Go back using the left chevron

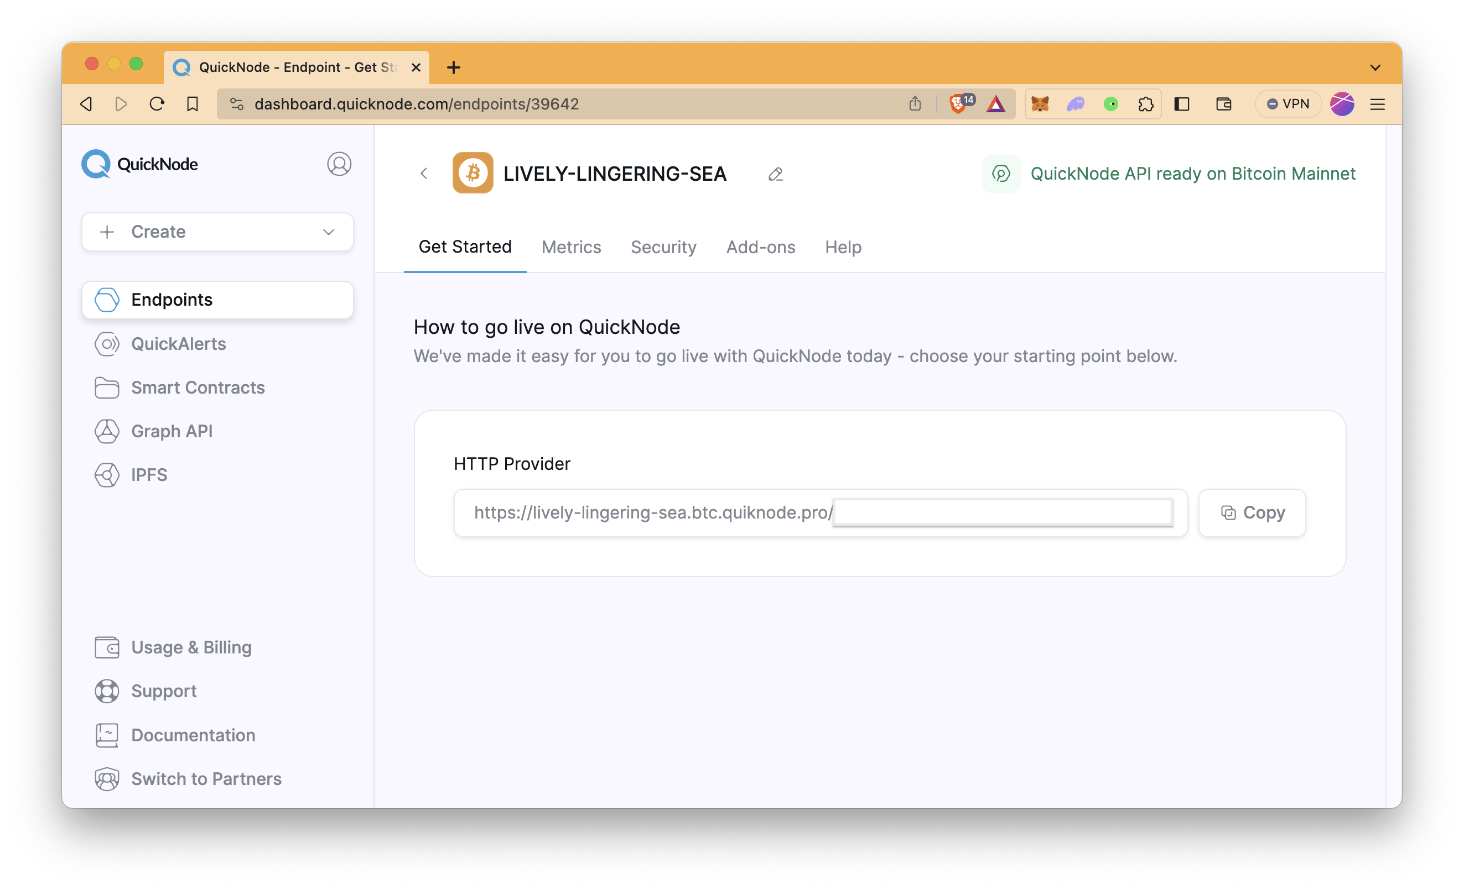point(424,174)
